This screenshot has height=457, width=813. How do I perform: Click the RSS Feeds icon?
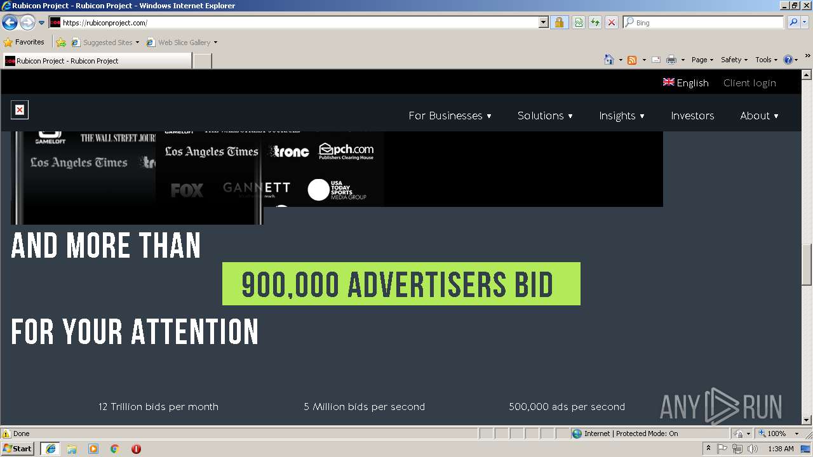pyautogui.click(x=632, y=60)
